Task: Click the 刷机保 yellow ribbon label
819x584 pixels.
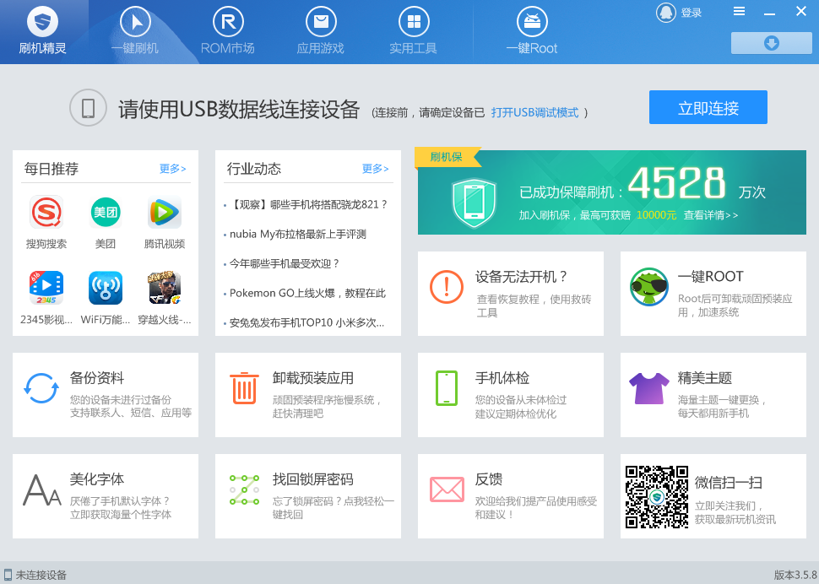Action: pyautogui.click(x=447, y=157)
